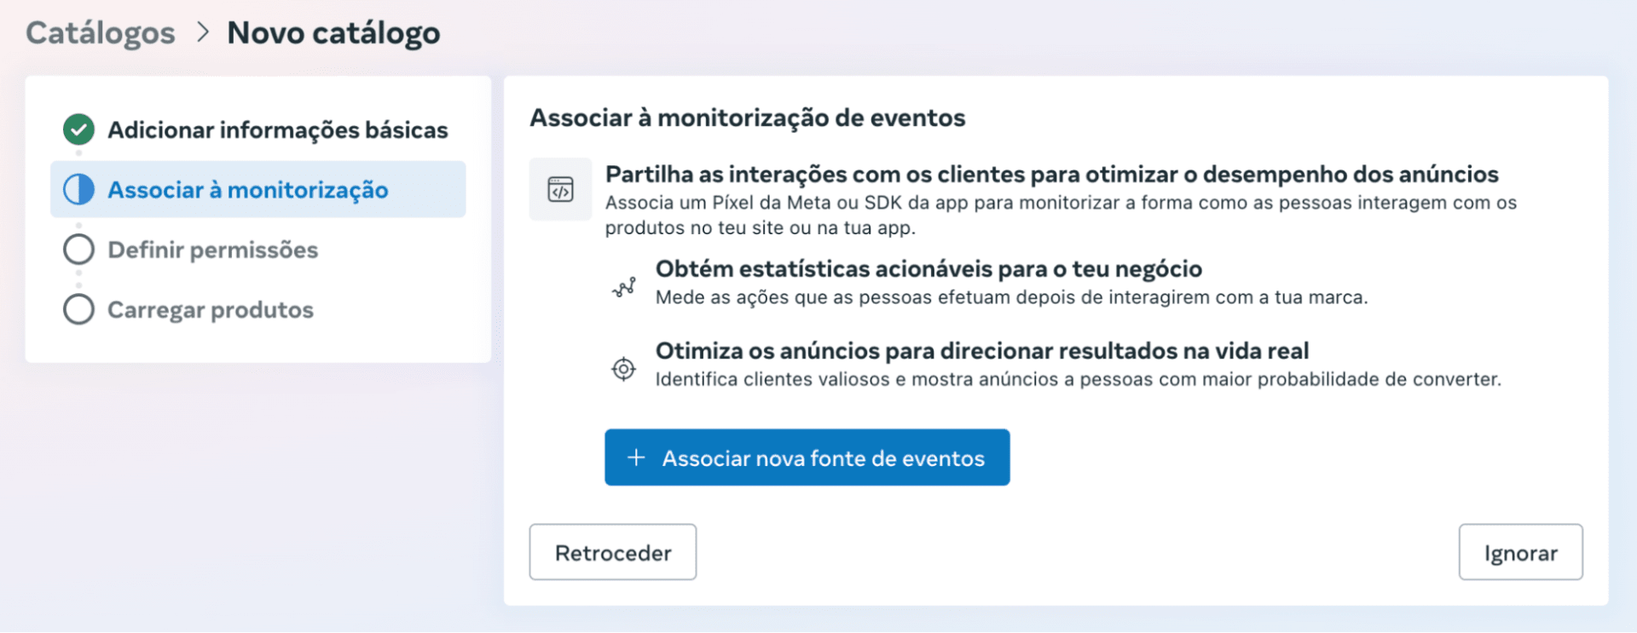Click the statistics line graph icon
The width and height of the screenshot is (1637, 633).
(624, 287)
